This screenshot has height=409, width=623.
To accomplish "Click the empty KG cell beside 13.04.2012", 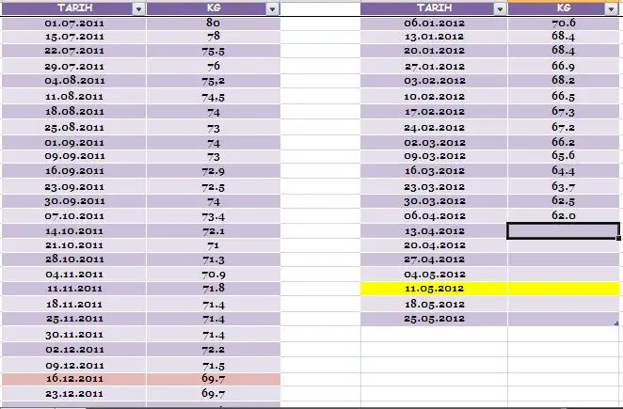I will click(x=564, y=230).
